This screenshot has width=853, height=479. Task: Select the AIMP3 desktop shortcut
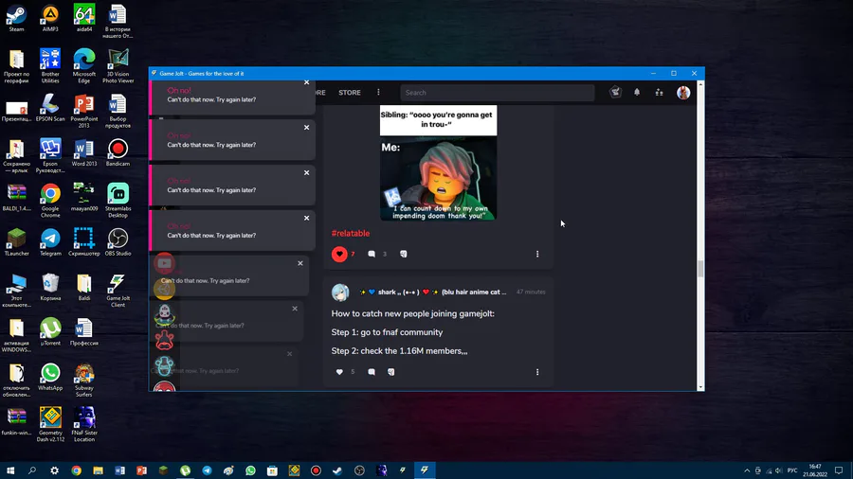(x=50, y=19)
